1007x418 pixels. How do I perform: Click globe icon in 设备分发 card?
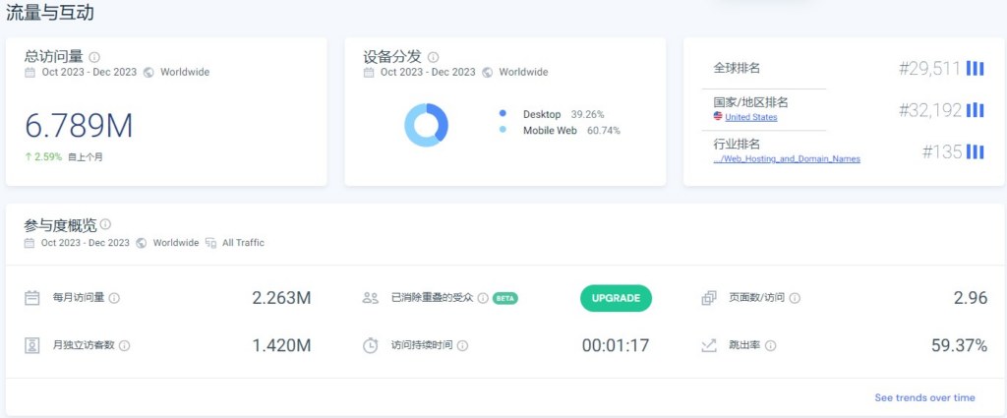point(488,72)
